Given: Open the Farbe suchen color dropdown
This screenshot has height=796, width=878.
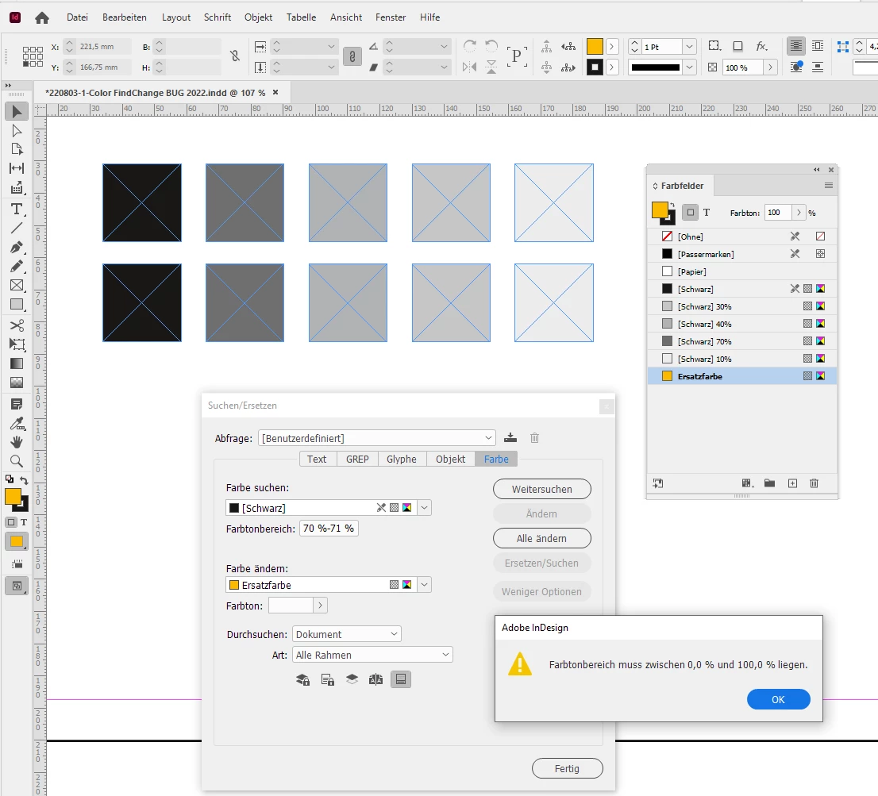Looking at the screenshot, I should [x=425, y=508].
